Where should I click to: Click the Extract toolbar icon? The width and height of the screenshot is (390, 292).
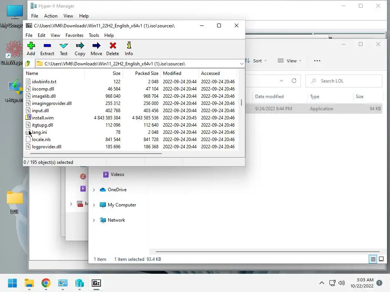tap(47, 49)
